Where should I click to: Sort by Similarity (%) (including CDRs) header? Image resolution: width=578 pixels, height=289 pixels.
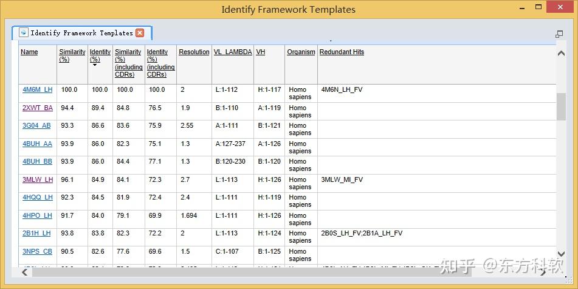coord(129,63)
